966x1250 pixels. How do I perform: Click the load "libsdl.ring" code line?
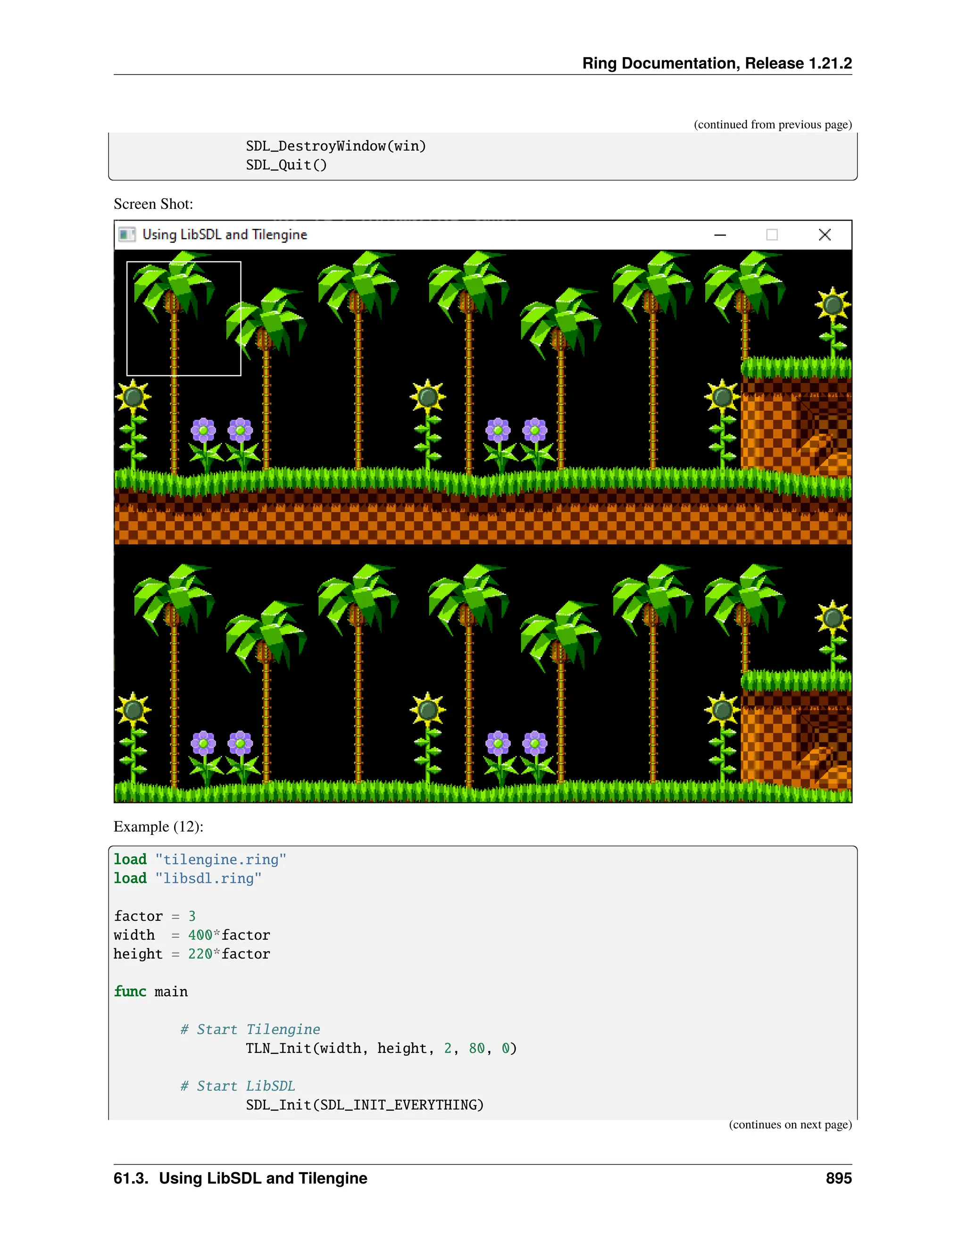coord(187,879)
